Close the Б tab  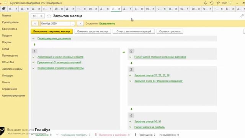[x=233, y=9]
